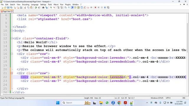Open the Folder as Workspace icon

[88, 7]
